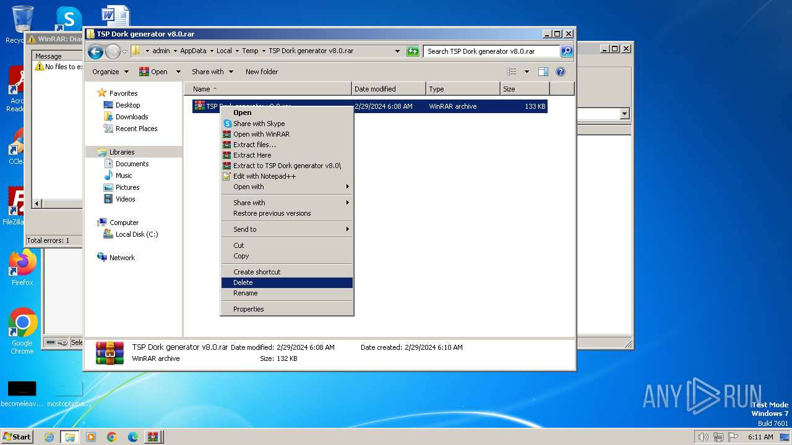Click the volume icon in system tray
This screenshot has width=792, height=445.
[x=703, y=437]
